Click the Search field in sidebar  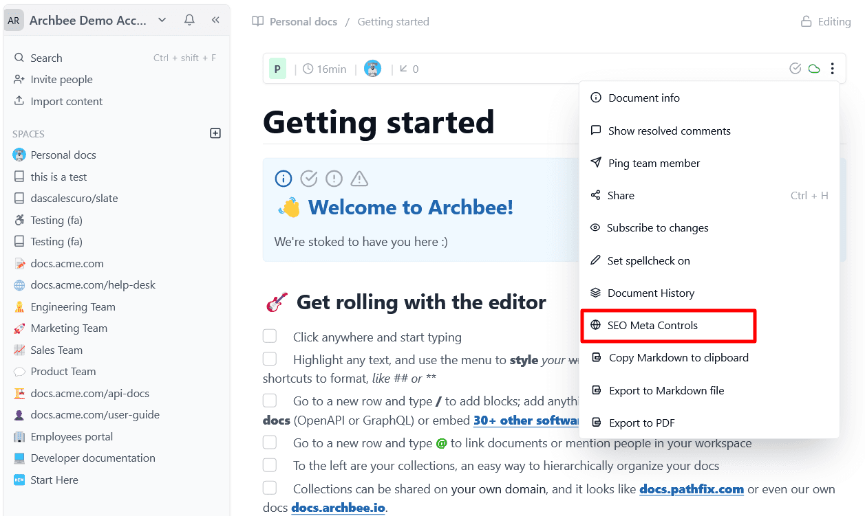click(x=46, y=58)
